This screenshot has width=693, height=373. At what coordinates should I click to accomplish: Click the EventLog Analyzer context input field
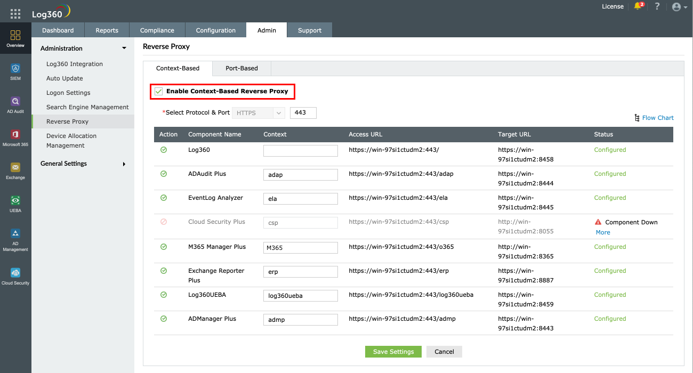coord(300,199)
